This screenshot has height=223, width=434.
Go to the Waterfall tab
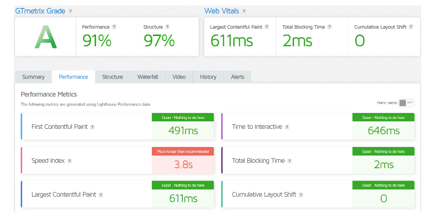pyautogui.click(x=147, y=77)
